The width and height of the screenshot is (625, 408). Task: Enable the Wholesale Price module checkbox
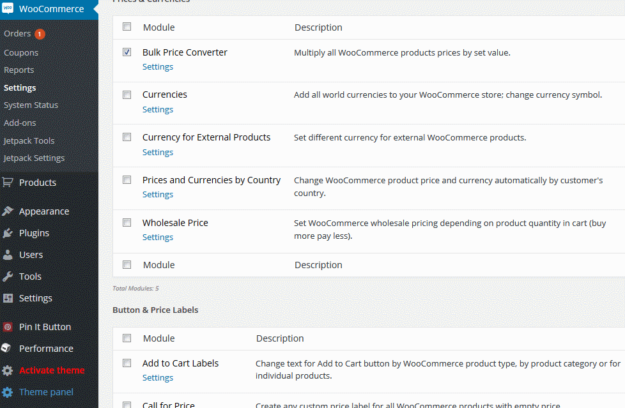[x=127, y=222]
